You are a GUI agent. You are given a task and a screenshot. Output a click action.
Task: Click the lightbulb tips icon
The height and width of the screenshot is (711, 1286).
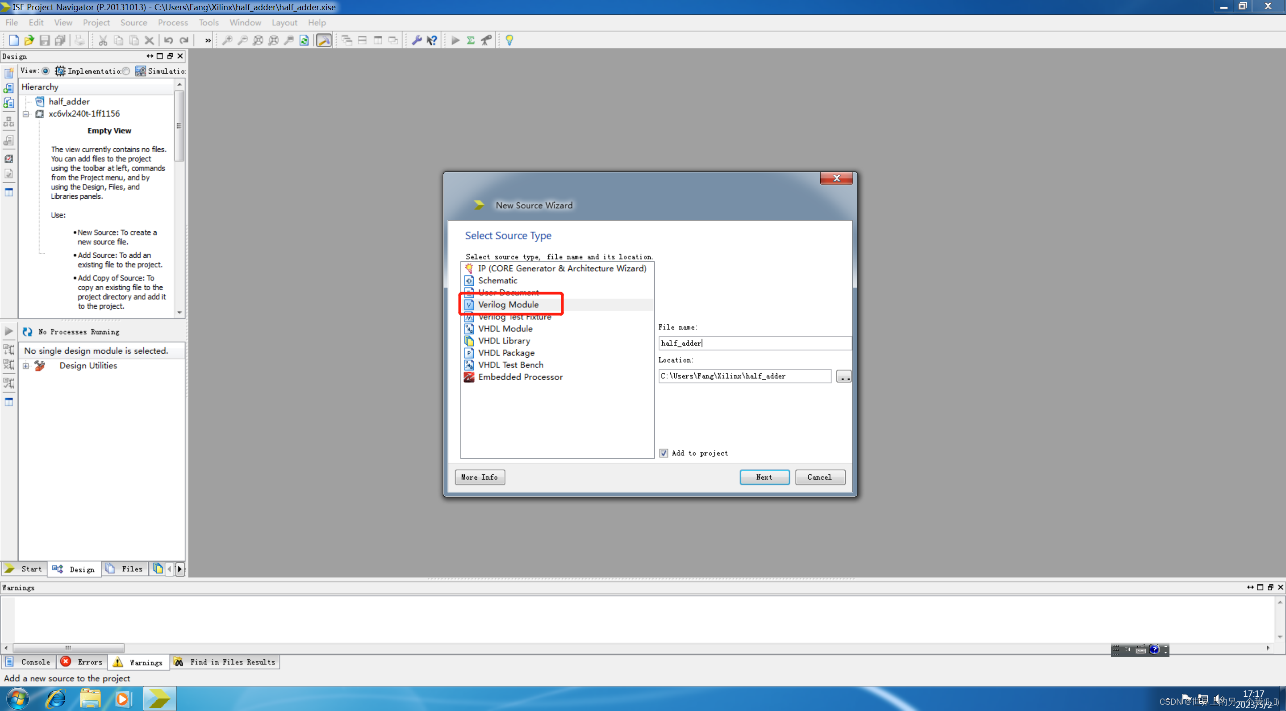(509, 41)
